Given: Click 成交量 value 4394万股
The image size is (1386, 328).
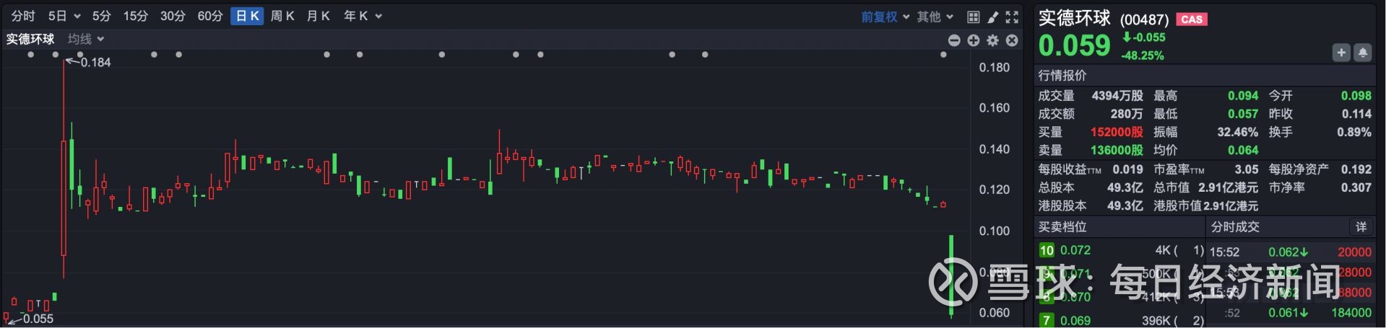Looking at the screenshot, I should (x=1117, y=96).
